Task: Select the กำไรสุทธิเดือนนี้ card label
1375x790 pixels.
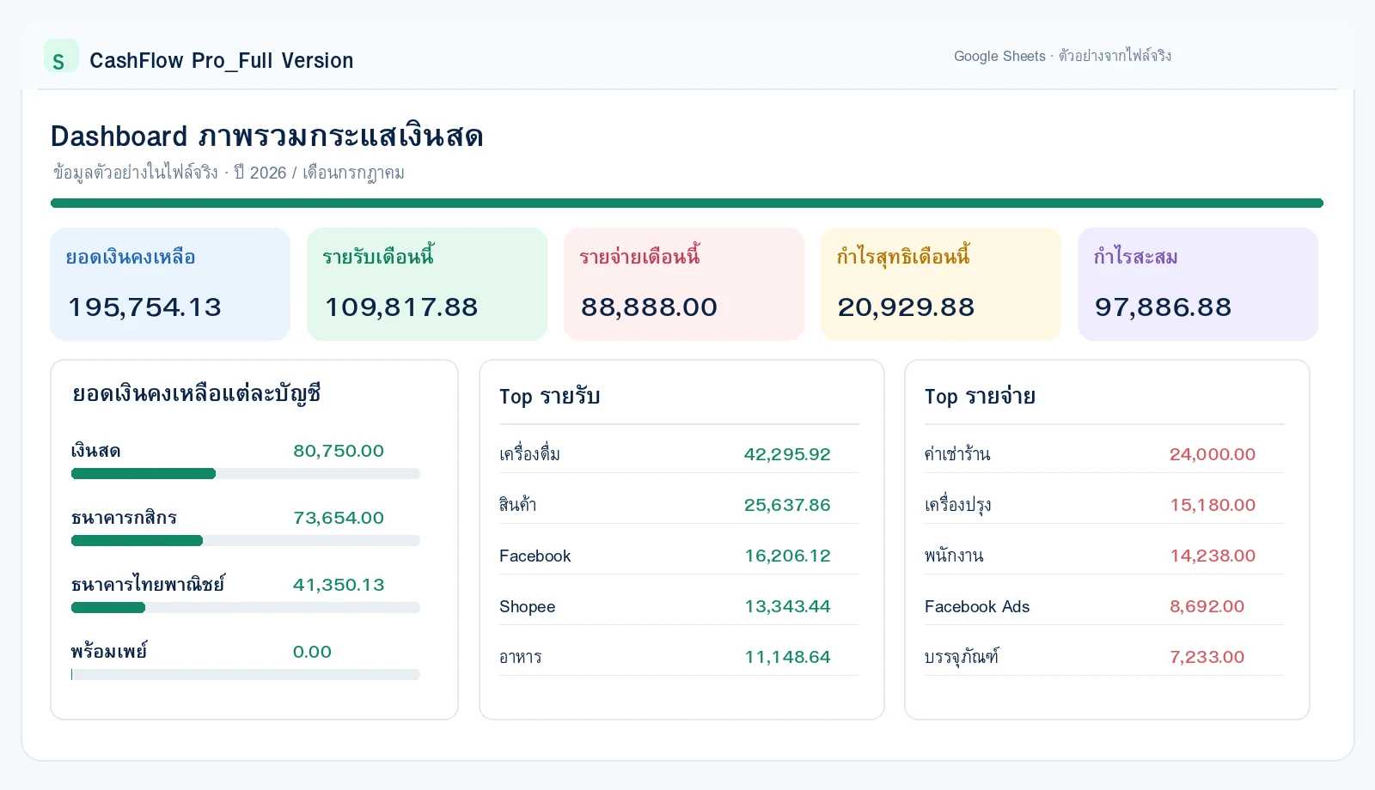Action: pos(903,257)
